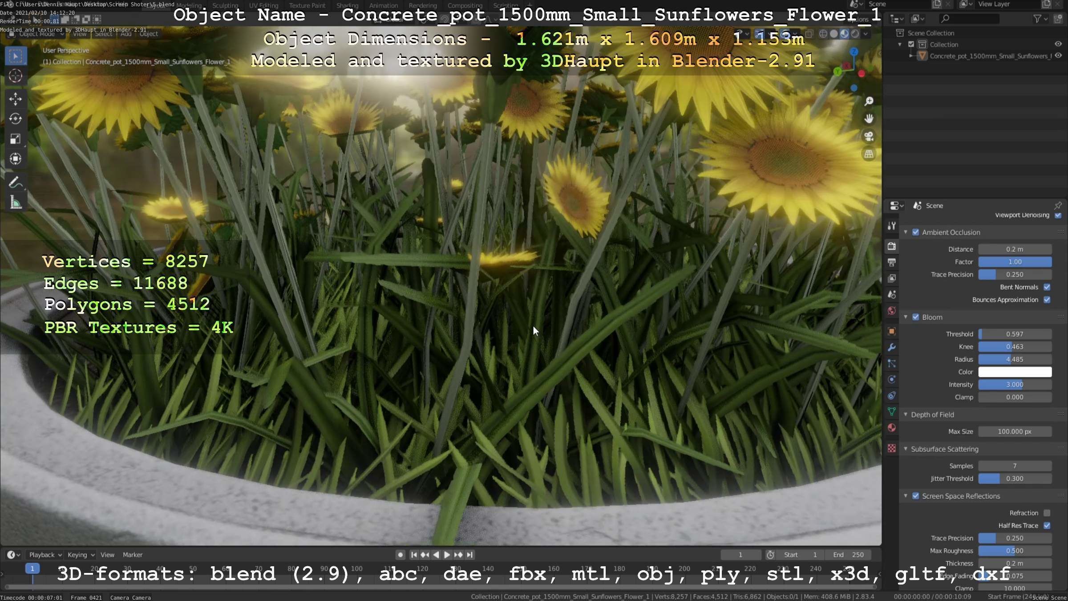Hide Concrete_pot object in outliner viewport
1068x601 pixels.
click(1058, 56)
